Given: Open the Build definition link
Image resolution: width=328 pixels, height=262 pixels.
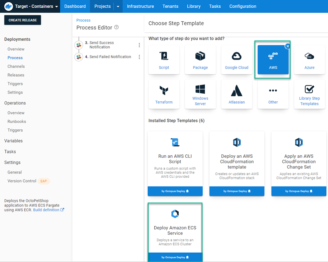Looking at the screenshot, I should click(x=47, y=210).
